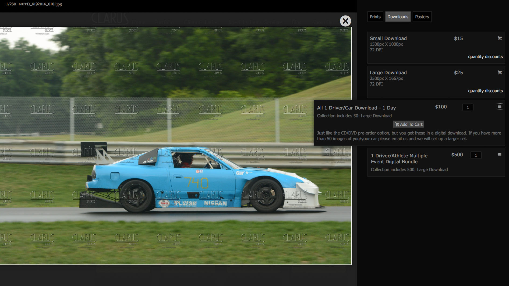Click the NETD_6192014_0101.jpg filename caption
Viewport: 509px width, 286px height.
coord(40,4)
